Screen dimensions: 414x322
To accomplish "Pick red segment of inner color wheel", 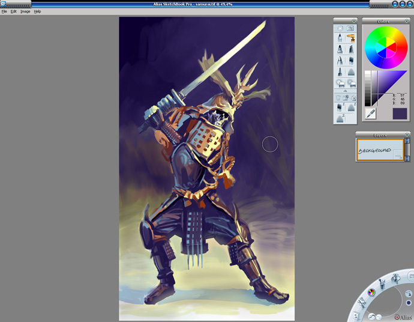I will pyautogui.click(x=392, y=47).
